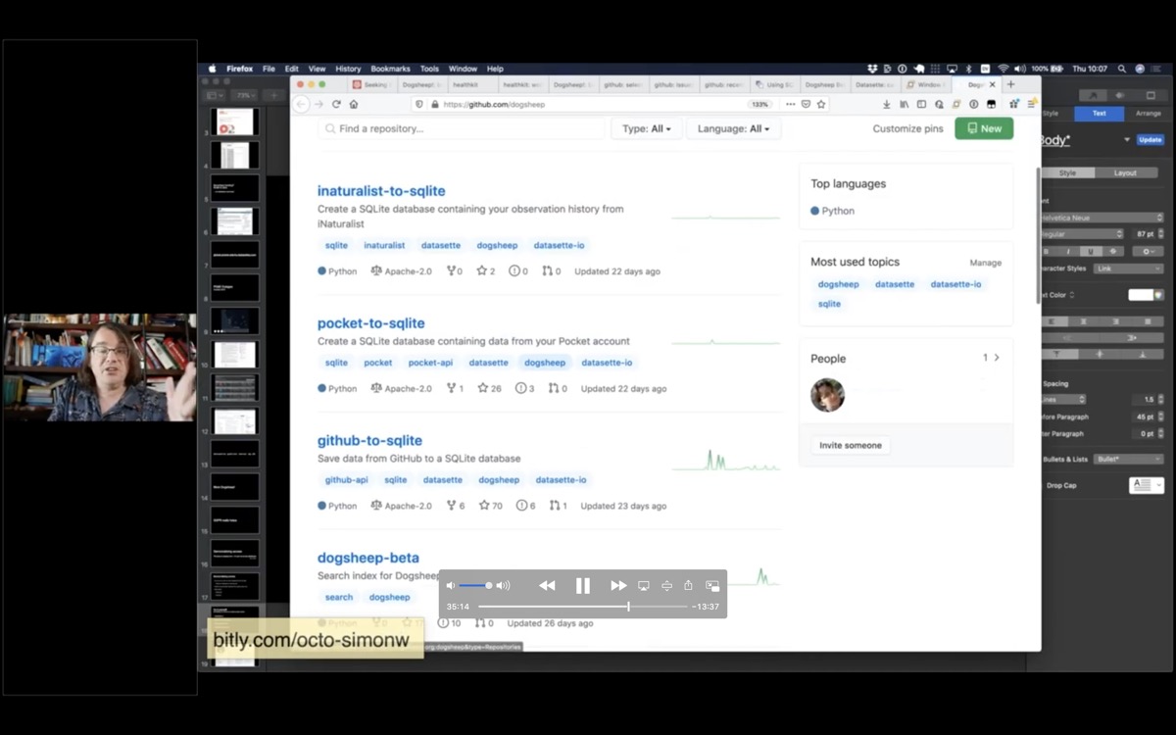
Task: Open the Firefox hamburger menu
Action: pyautogui.click(x=1031, y=104)
